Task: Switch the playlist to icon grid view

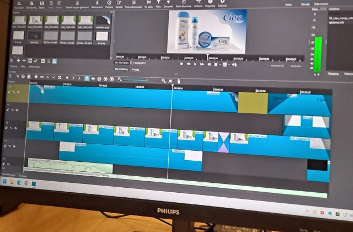Action: tap(55, 61)
